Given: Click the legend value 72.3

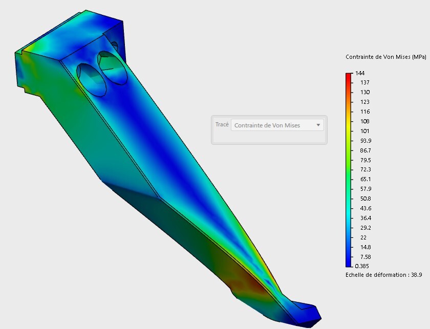Looking at the screenshot, I should (366, 169).
